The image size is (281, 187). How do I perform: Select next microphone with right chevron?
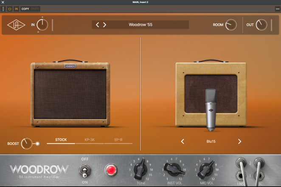click(239, 142)
